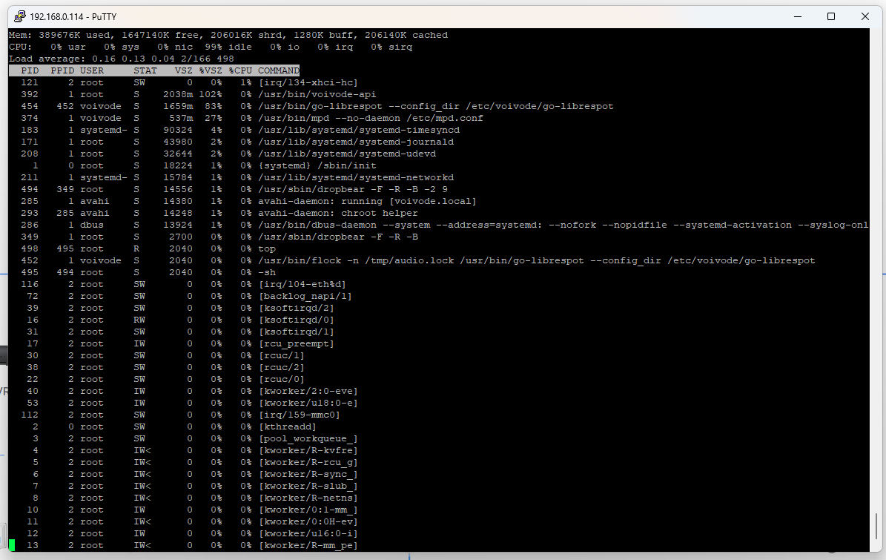Click the systemd-networkd process line
The height and width of the screenshot is (560, 886).
(237, 177)
